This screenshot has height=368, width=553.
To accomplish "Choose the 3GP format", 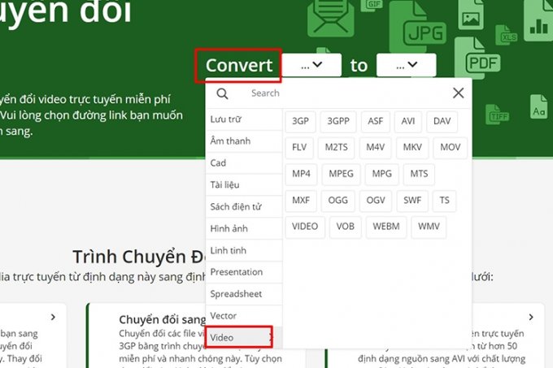I will tap(300, 122).
